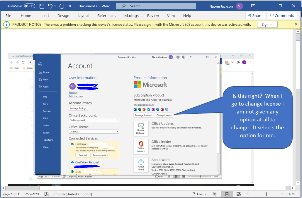The height and width of the screenshot is (198, 302).
Task: Dismiss the Product Notice bar
Action: pyautogui.click(x=296, y=24)
